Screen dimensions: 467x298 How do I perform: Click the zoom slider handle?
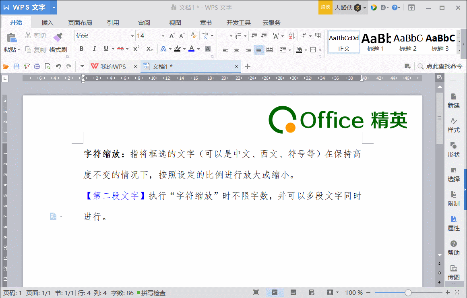[x=408, y=293]
